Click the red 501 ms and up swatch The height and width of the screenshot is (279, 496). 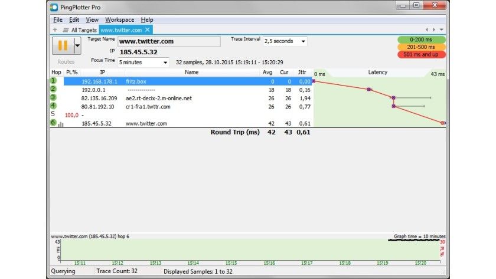421,54
